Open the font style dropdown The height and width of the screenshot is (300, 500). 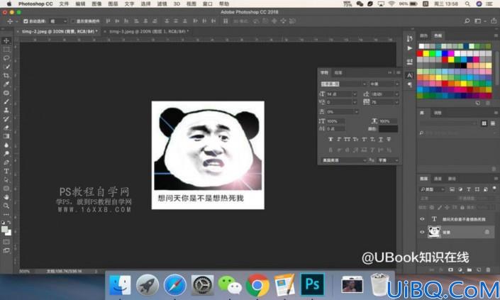click(397, 84)
